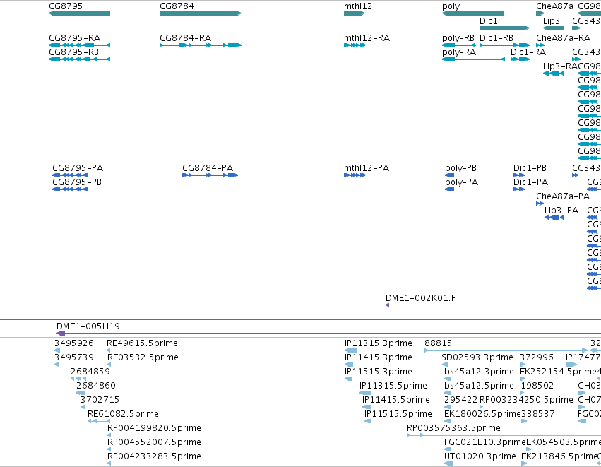Select transcript CG8795-RA glyph
This screenshot has width=601, height=467.
coord(79,45)
